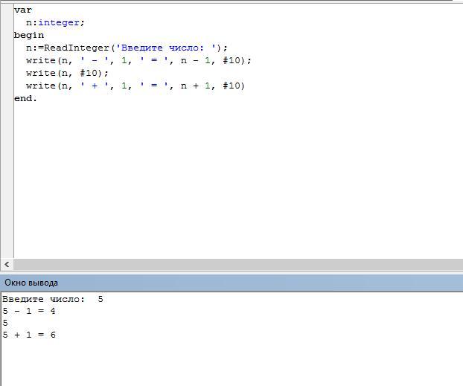Click the 'write(n, #10);' line
This screenshot has width=463, height=386.
point(67,73)
